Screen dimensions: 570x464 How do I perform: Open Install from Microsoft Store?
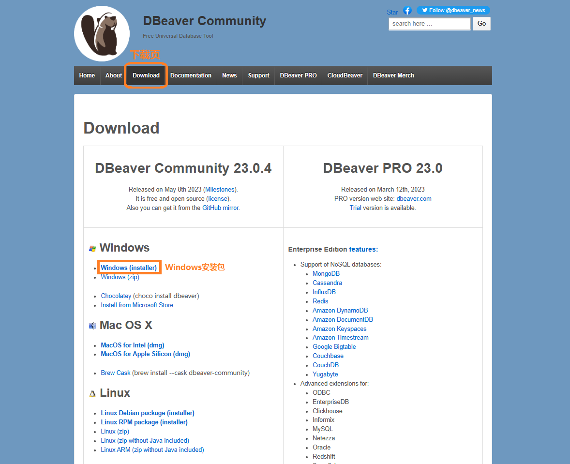(137, 305)
